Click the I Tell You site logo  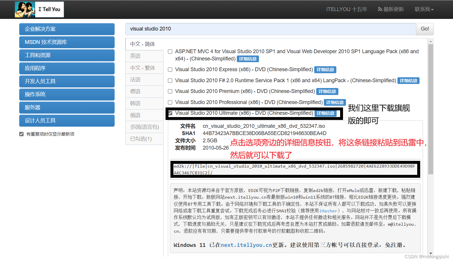(x=39, y=9)
